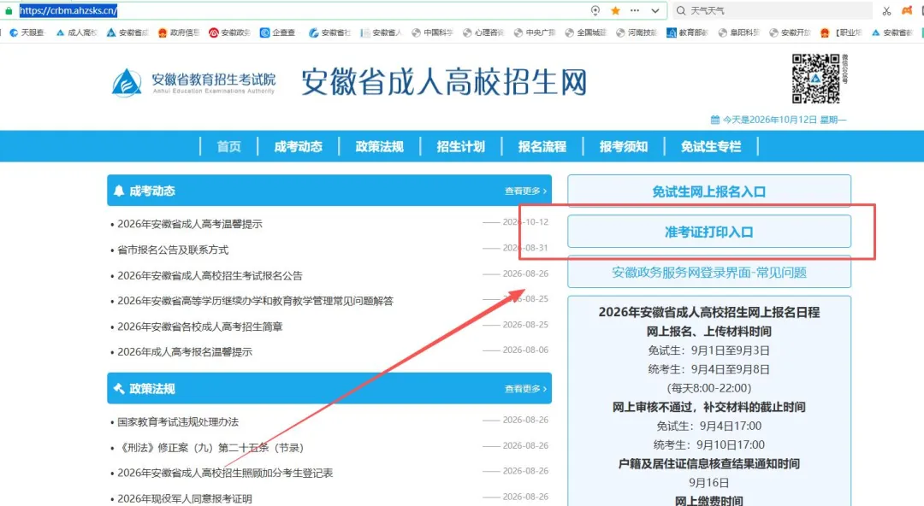Open the 教育部 bookmark
This screenshot has width=924, height=506.
pos(687,33)
